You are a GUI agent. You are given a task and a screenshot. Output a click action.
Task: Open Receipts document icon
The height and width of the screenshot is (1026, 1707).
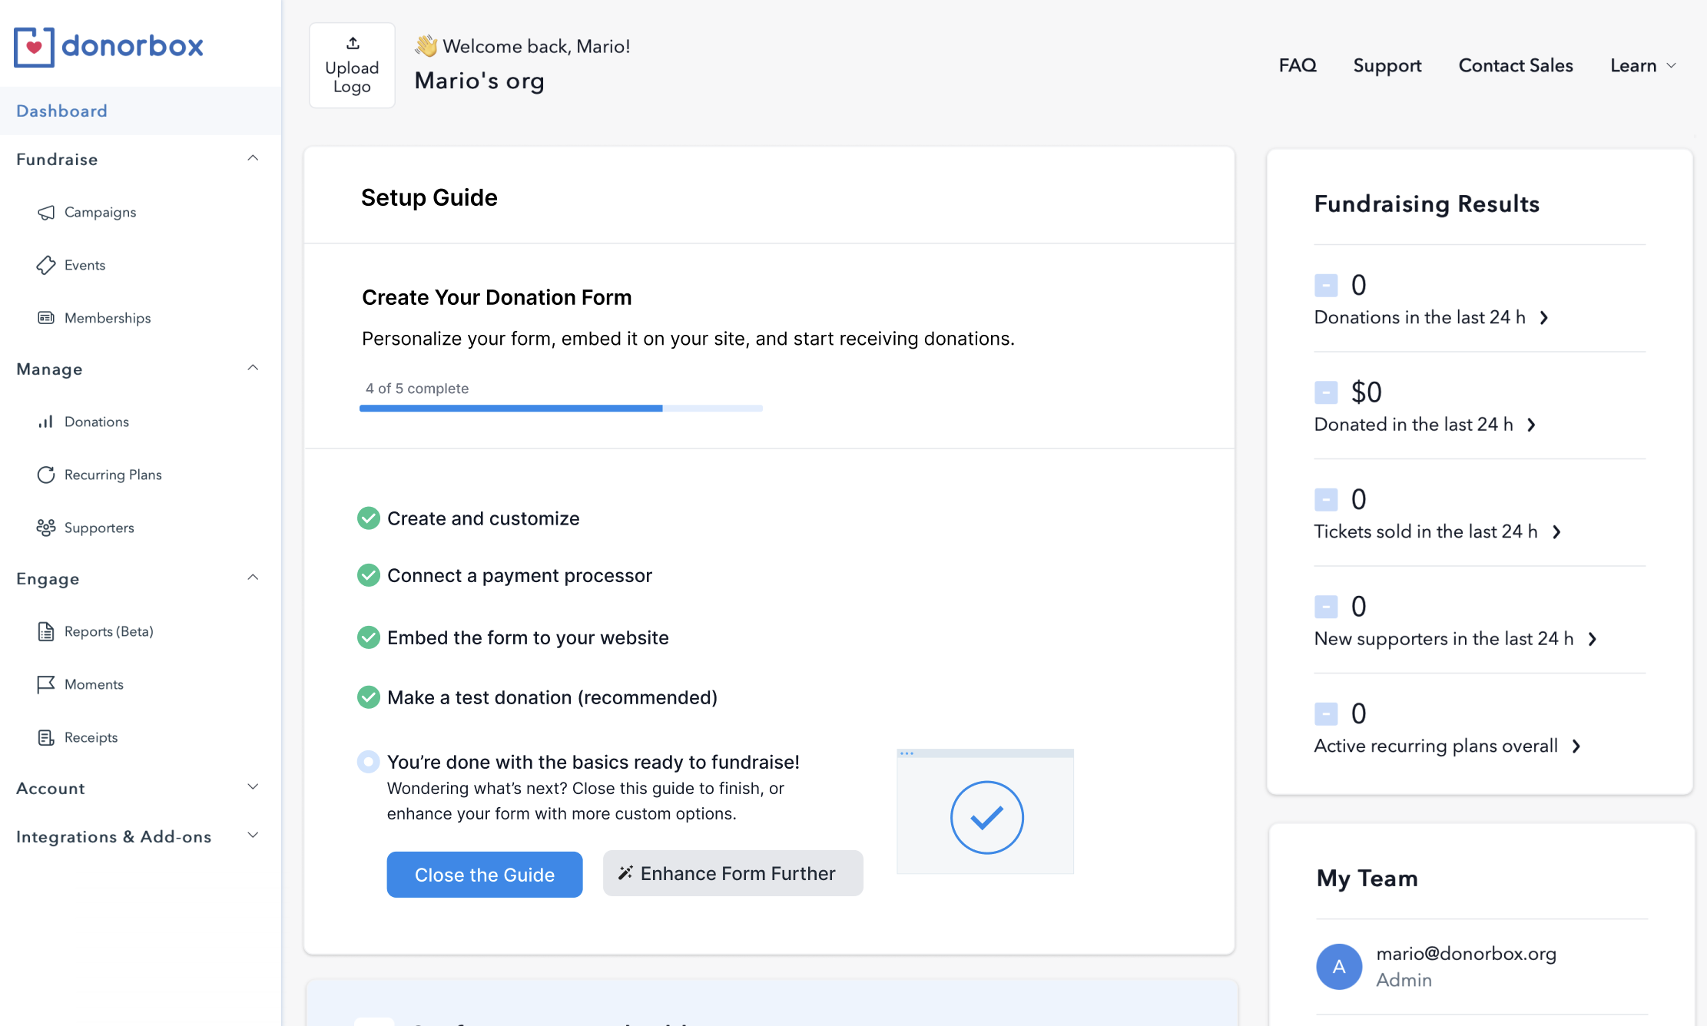(x=46, y=737)
